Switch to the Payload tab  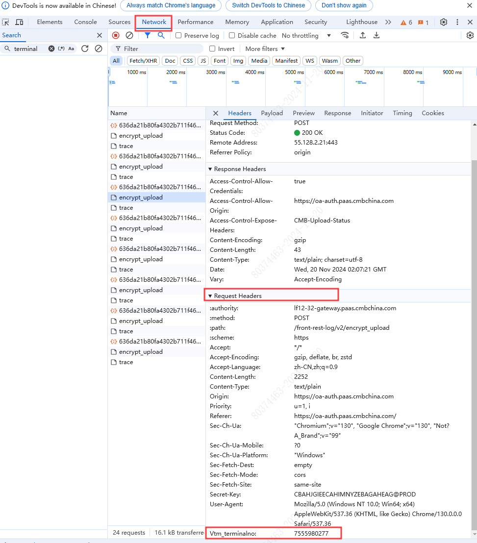click(x=272, y=113)
